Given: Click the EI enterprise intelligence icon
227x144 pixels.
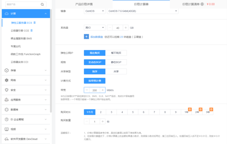Looking at the screenshot, I should click(6, 119).
